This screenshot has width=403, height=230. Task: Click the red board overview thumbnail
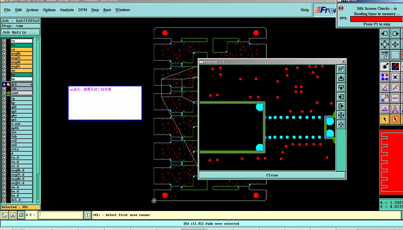tap(391, 162)
